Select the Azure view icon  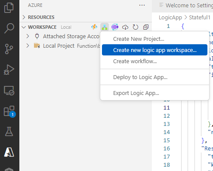coord(9,152)
